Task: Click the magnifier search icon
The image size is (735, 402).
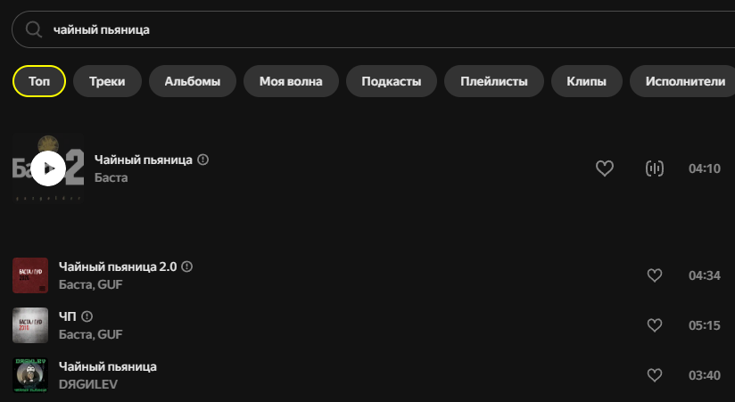Action: click(34, 29)
